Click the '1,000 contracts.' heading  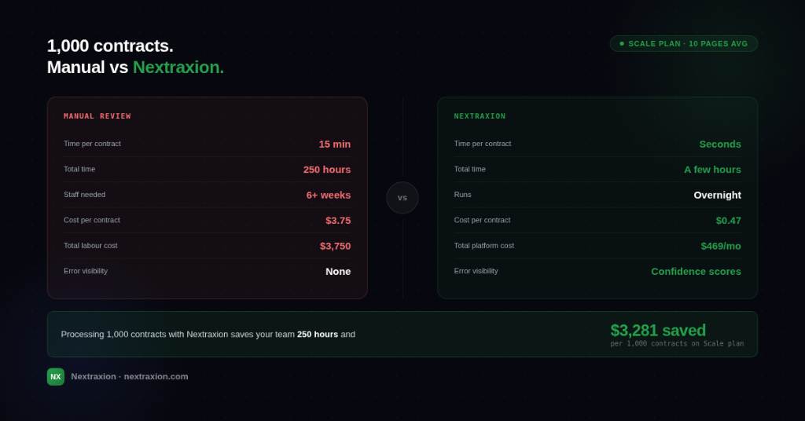tap(110, 46)
